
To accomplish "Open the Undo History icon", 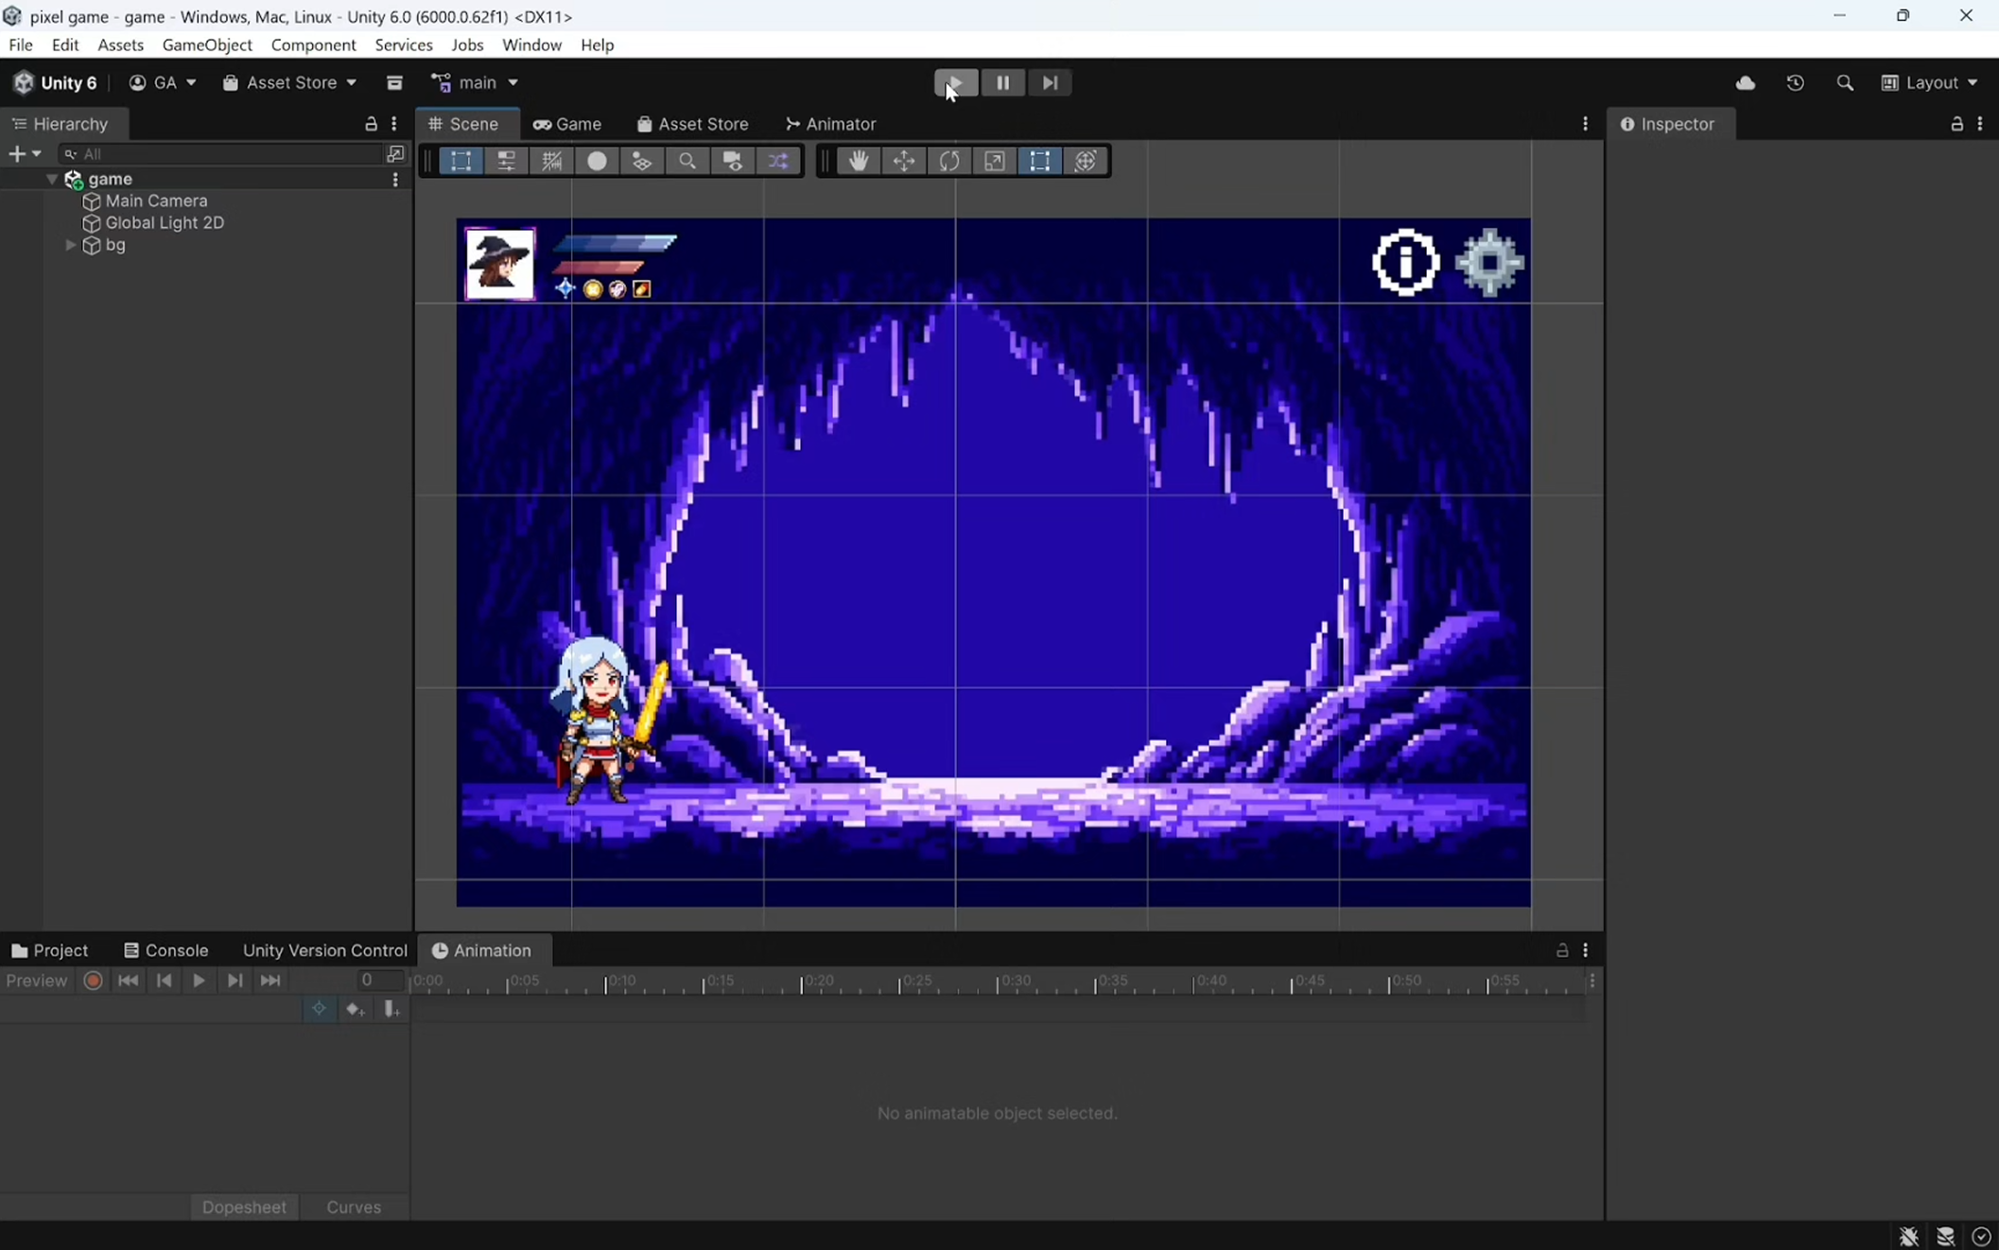I will [1795, 83].
